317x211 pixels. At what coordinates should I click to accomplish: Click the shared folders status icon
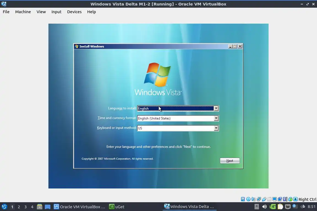pos(269,199)
